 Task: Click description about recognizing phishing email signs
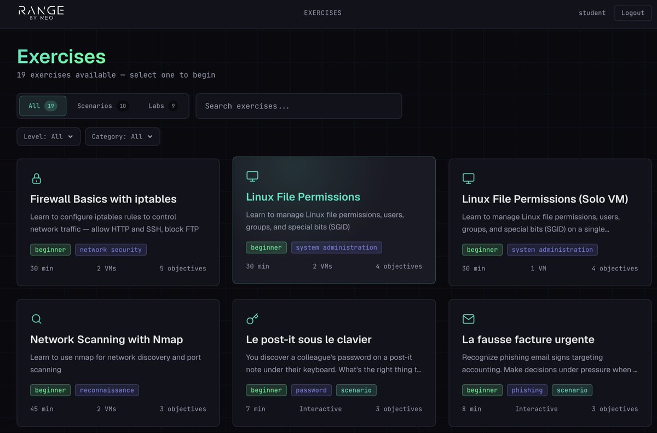(x=550, y=363)
